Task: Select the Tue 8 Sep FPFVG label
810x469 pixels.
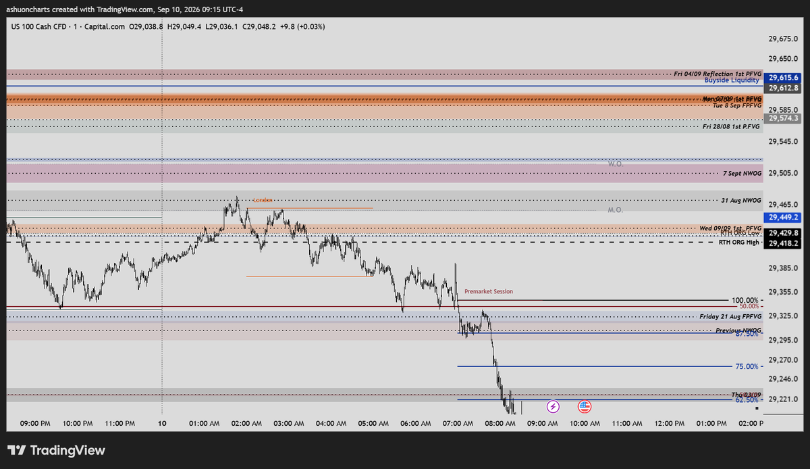Action: (737, 105)
